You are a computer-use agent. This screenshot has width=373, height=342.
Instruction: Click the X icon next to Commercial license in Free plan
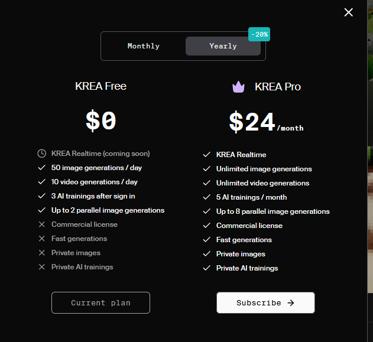42,224
